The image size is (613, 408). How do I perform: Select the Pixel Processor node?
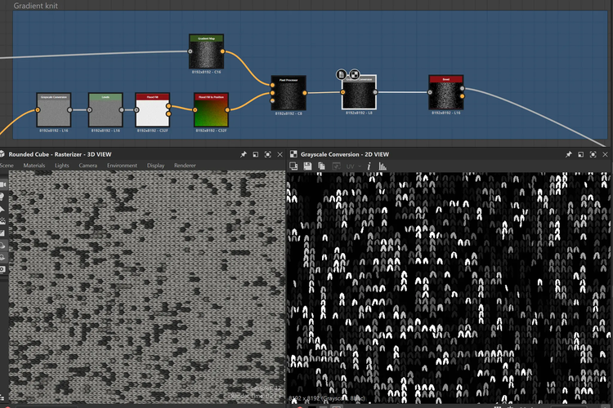click(x=288, y=95)
